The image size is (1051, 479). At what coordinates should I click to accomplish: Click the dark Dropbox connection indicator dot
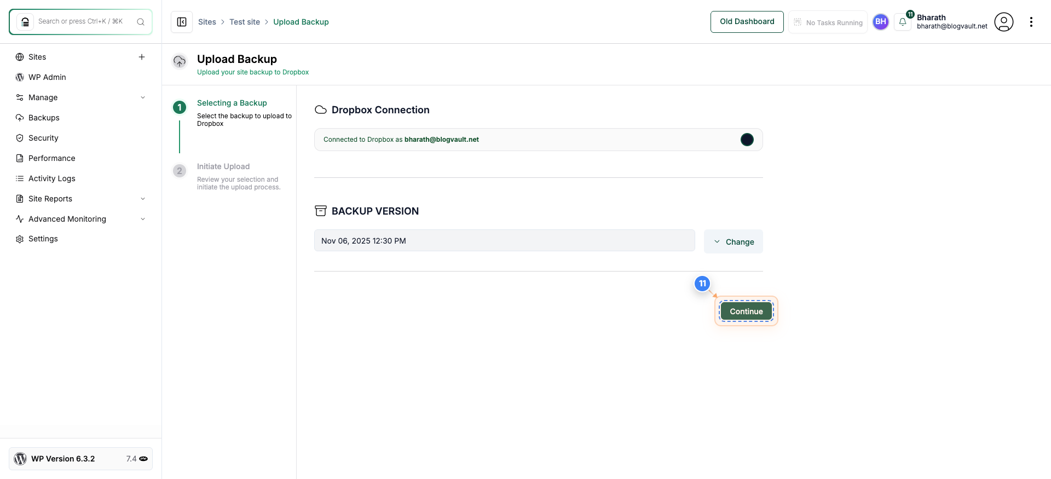point(747,140)
